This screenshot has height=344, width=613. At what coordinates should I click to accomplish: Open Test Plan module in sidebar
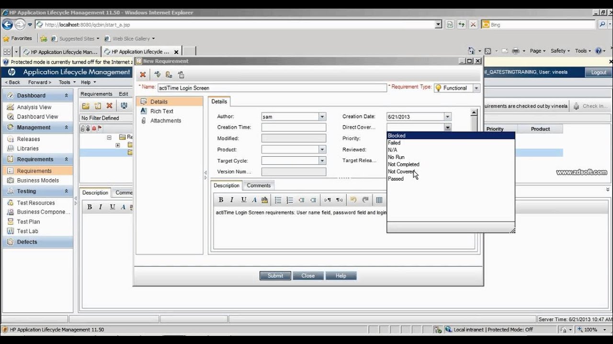[28, 222]
